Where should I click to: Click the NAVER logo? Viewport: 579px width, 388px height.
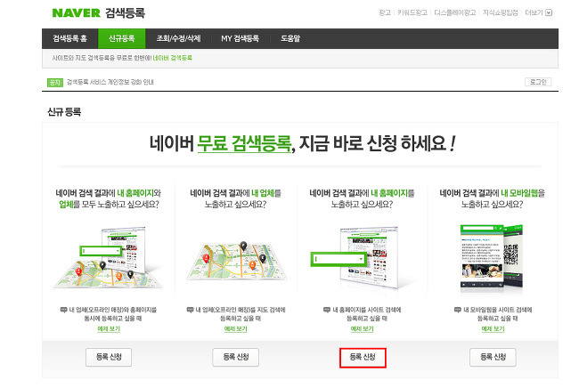pyautogui.click(x=76, y=13)
